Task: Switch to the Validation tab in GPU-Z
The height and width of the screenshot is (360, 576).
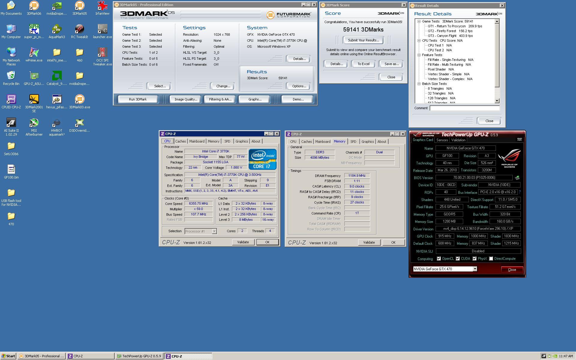Action: click(x=458, y=140)
